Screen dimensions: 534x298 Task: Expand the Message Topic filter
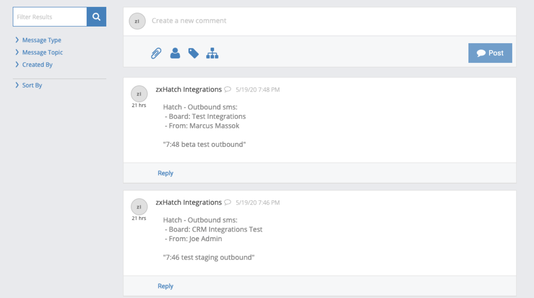coord(42,52)
